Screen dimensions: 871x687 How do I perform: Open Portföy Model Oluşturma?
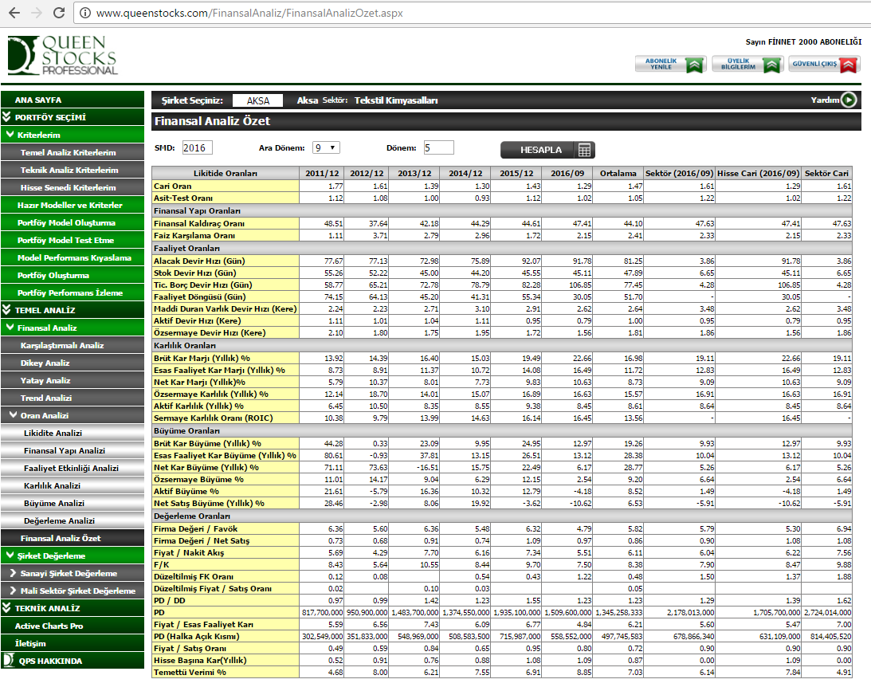(73, 222)
